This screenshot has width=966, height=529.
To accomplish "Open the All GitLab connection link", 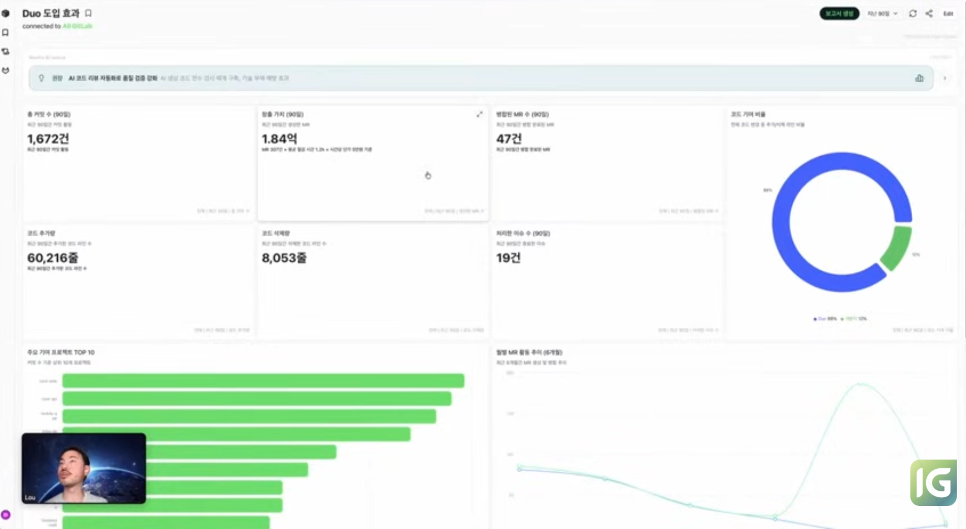I will pos(77,26).
